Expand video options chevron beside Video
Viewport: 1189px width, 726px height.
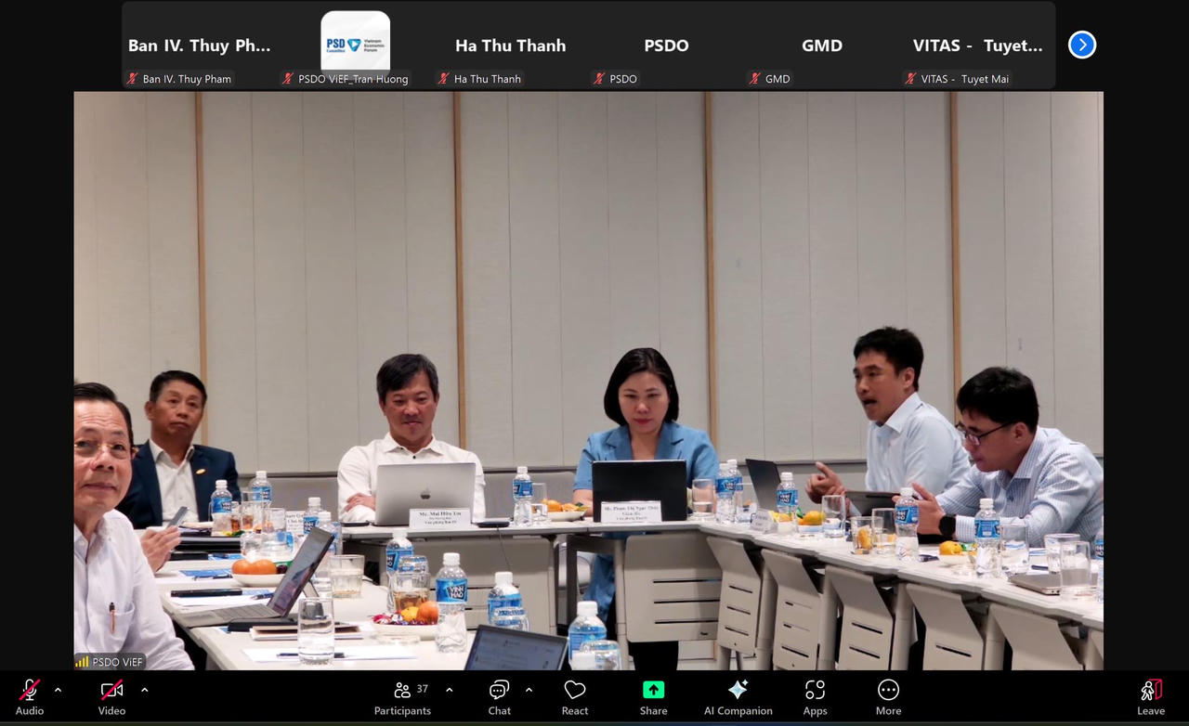coord(144,690)
